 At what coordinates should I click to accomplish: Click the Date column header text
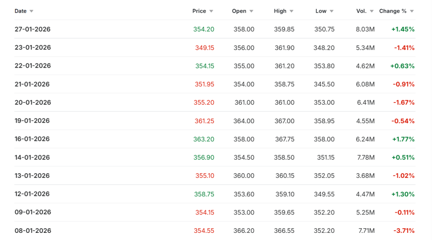click(20, 11)
